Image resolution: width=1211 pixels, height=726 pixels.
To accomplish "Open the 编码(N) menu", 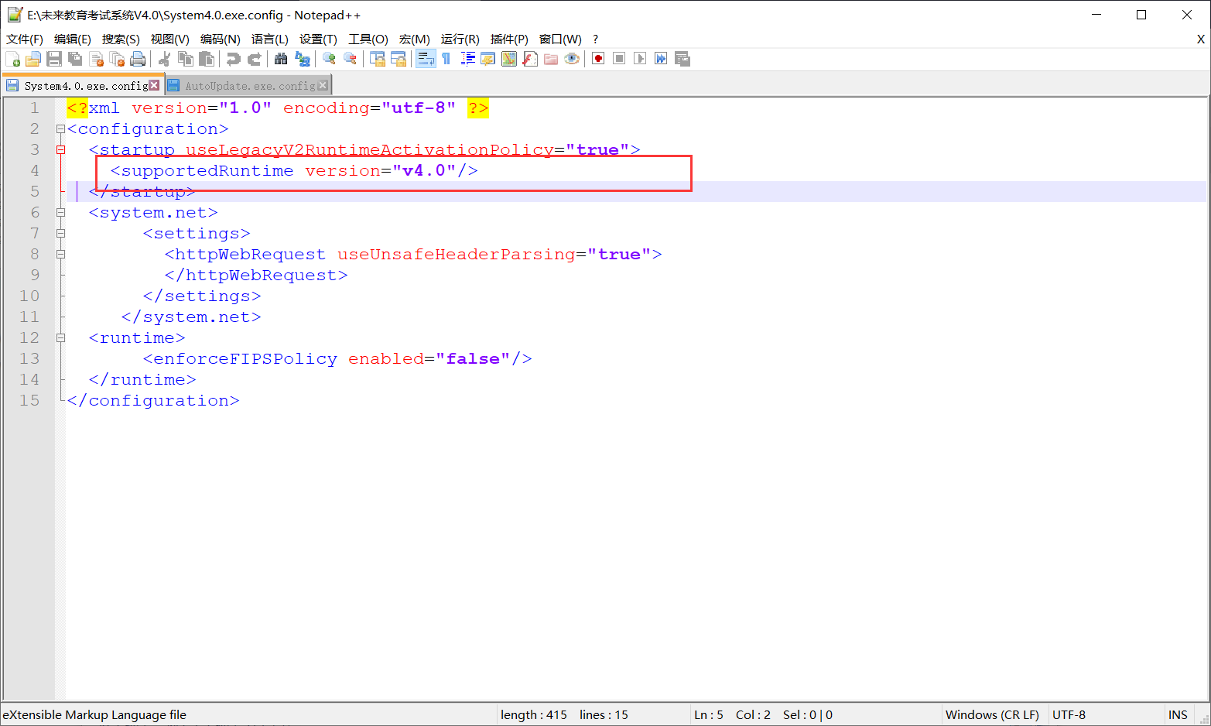I will point(220,39).
